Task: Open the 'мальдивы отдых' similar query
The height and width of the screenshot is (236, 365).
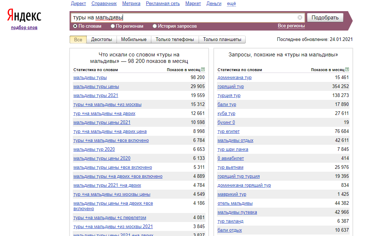Action: [235, 140]
